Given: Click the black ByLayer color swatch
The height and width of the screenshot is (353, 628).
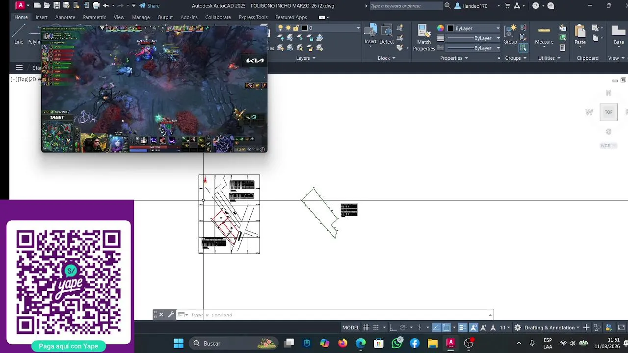Looking at the screenshot, I should 450,28.
